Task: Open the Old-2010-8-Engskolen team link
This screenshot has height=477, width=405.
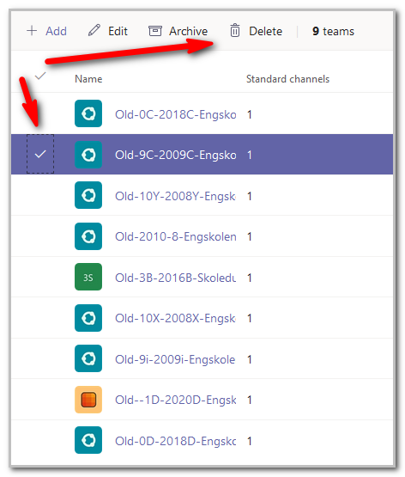Action: point(176,236)
